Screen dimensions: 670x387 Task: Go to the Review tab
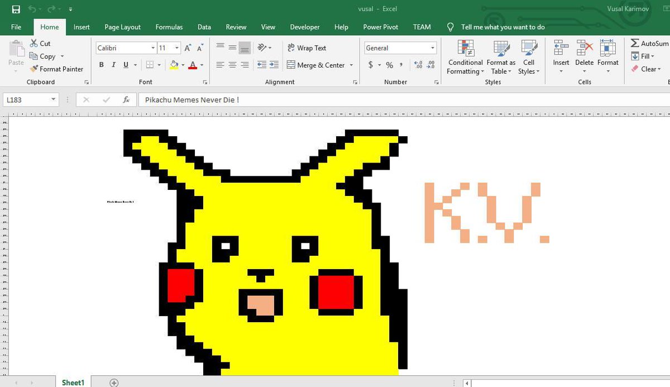point(236,27)
